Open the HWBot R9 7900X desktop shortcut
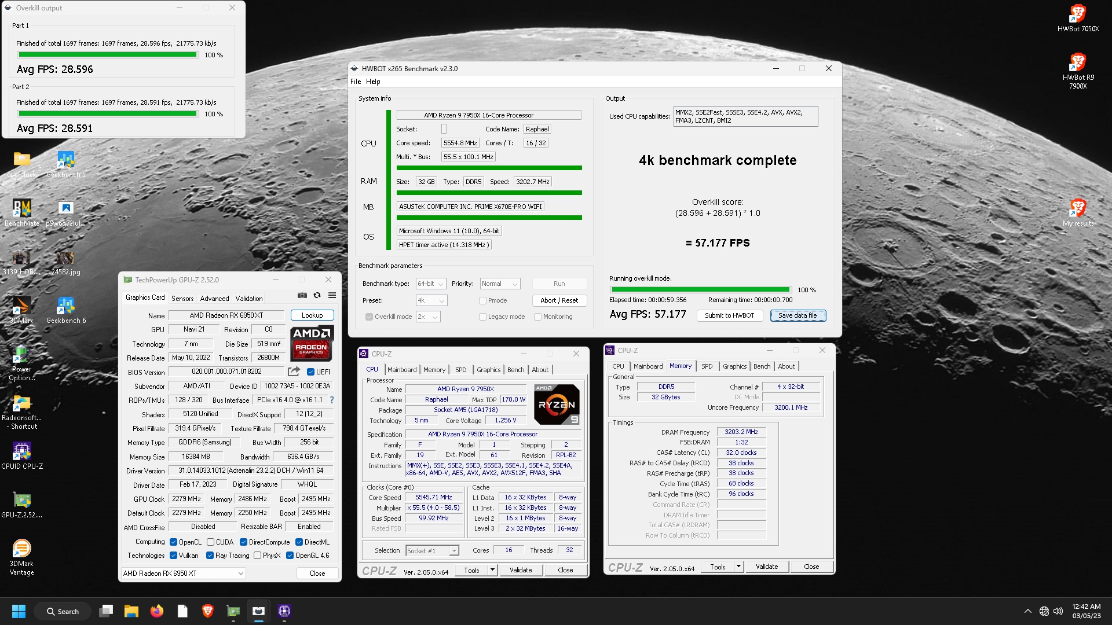The image size is (1112, 625). [x=1078, y=71]
